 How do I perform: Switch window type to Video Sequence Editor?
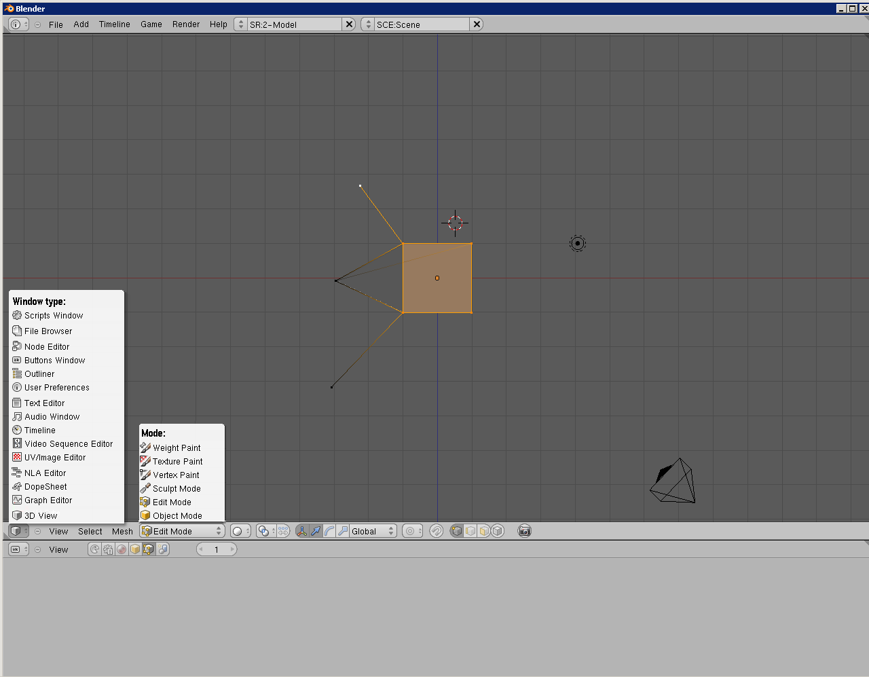(x=67, y=444)
